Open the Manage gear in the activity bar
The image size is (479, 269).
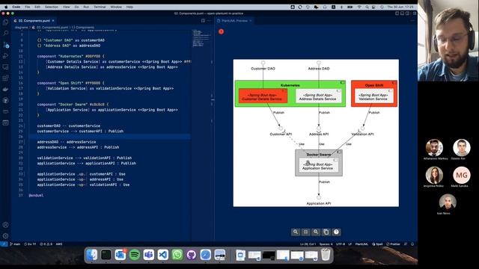click(x=5, y=236)
